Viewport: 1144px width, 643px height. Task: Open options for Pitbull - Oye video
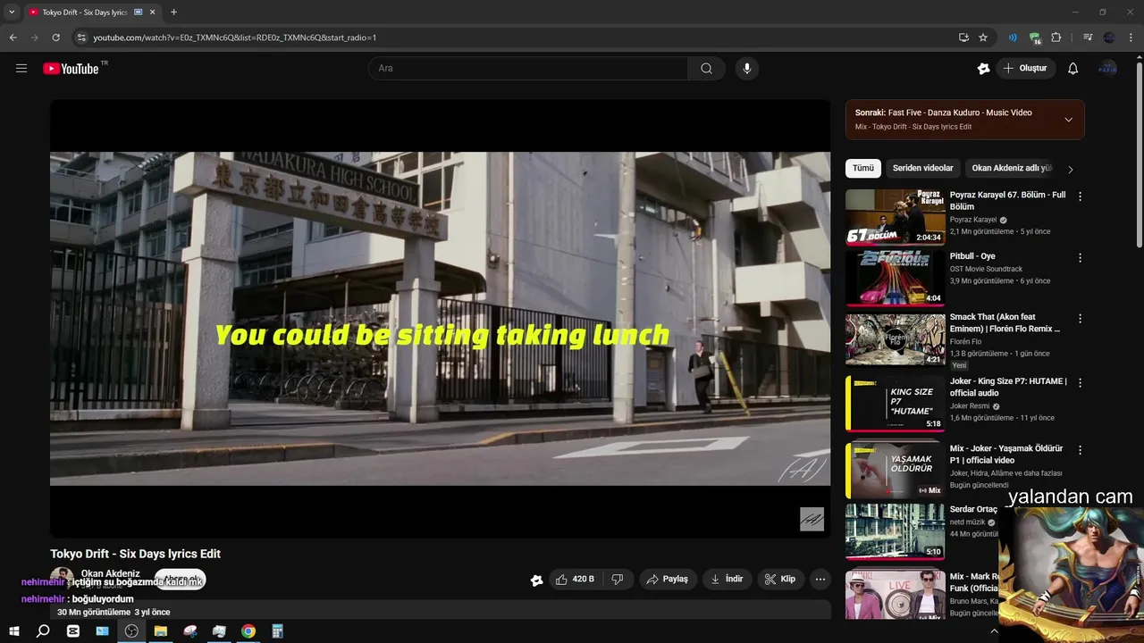click(1080, 257)
